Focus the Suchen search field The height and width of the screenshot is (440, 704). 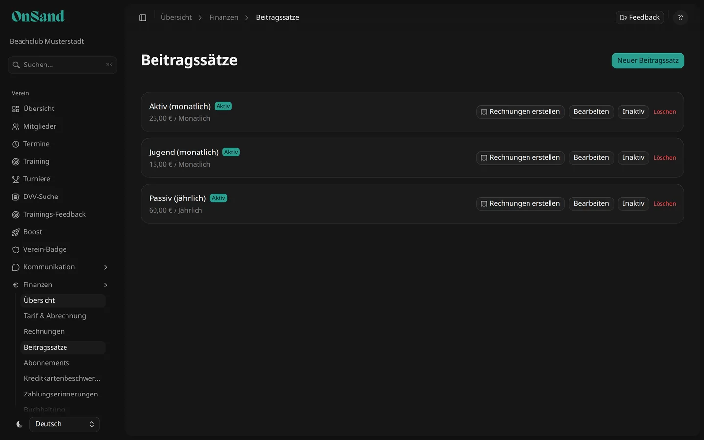pyautogui.click(x=63, y=65)
